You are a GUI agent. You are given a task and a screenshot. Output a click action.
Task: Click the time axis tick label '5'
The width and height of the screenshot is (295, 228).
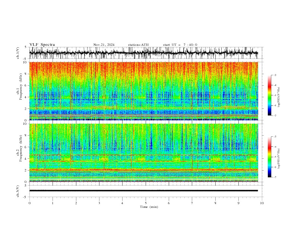pyautogui.click(x=146, y=203)
